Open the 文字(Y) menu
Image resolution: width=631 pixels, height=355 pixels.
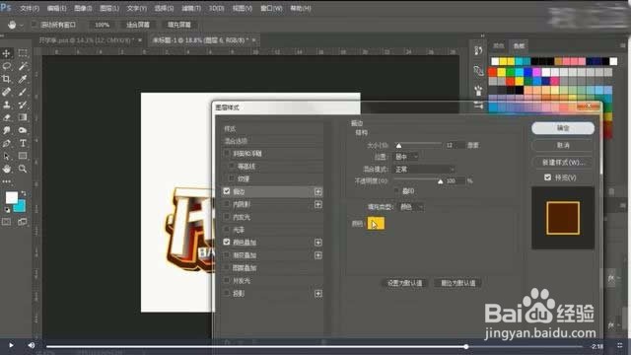(136, 8)
